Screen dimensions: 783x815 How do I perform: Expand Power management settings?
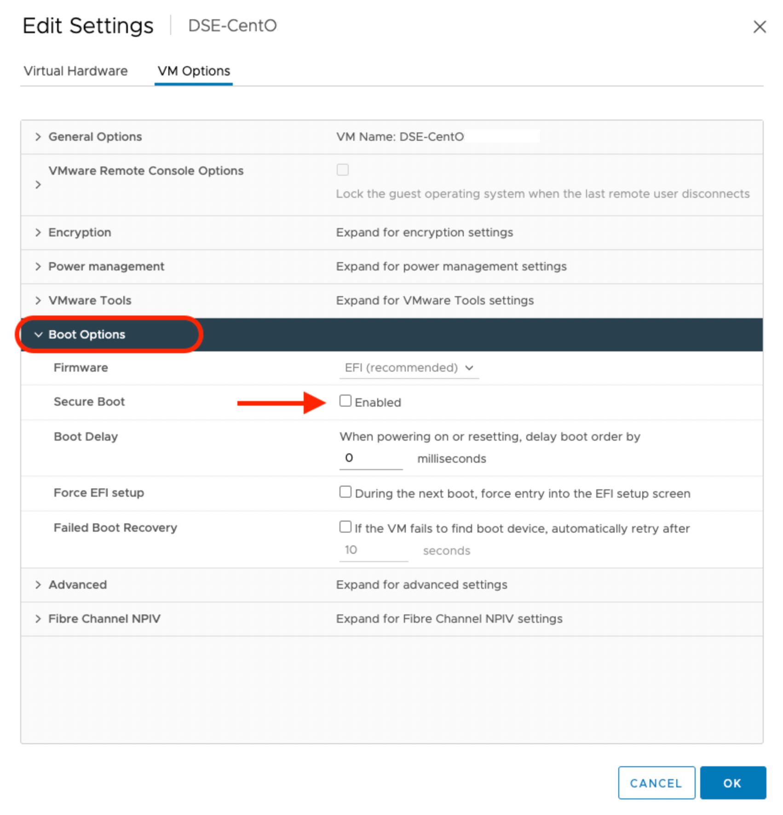(38, 266)
